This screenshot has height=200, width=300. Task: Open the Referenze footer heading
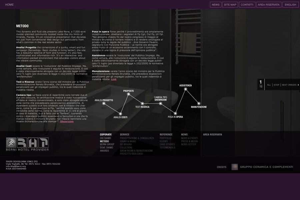(166, 135)
